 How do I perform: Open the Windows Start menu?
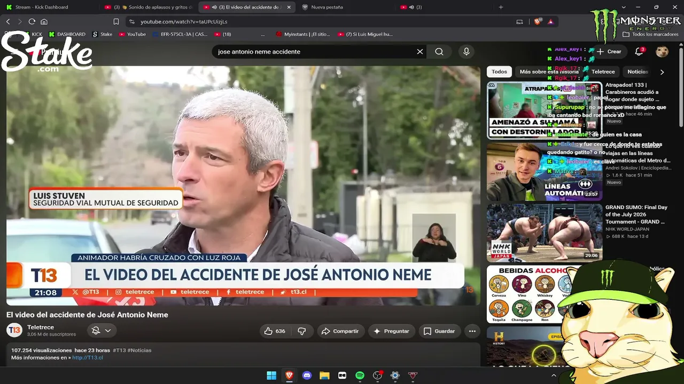coord(271,375)
